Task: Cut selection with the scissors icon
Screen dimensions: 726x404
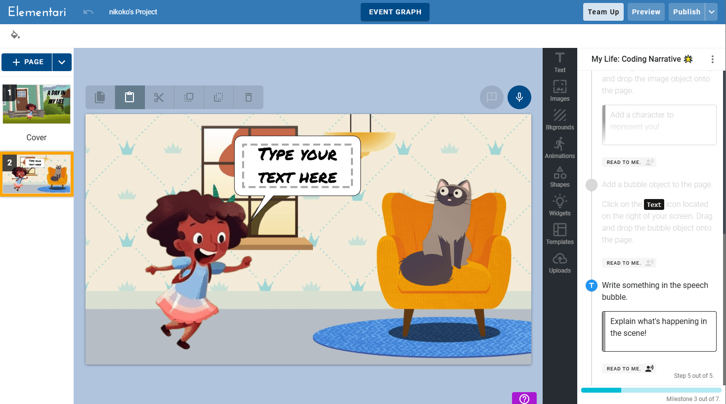Action: 159,97
